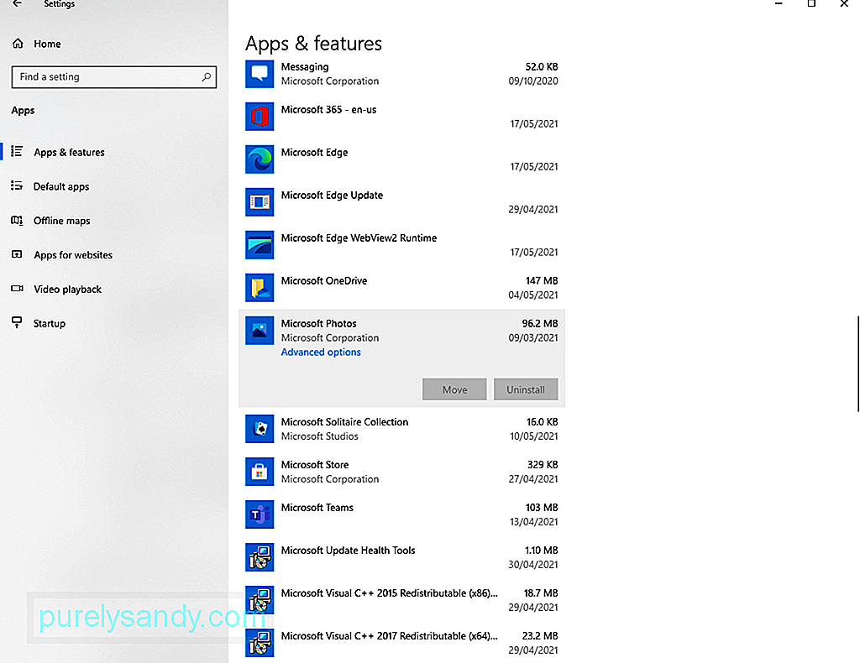Click the Solitaire Collection card icon
Screen dimensions: 860x663
point(260,429)
